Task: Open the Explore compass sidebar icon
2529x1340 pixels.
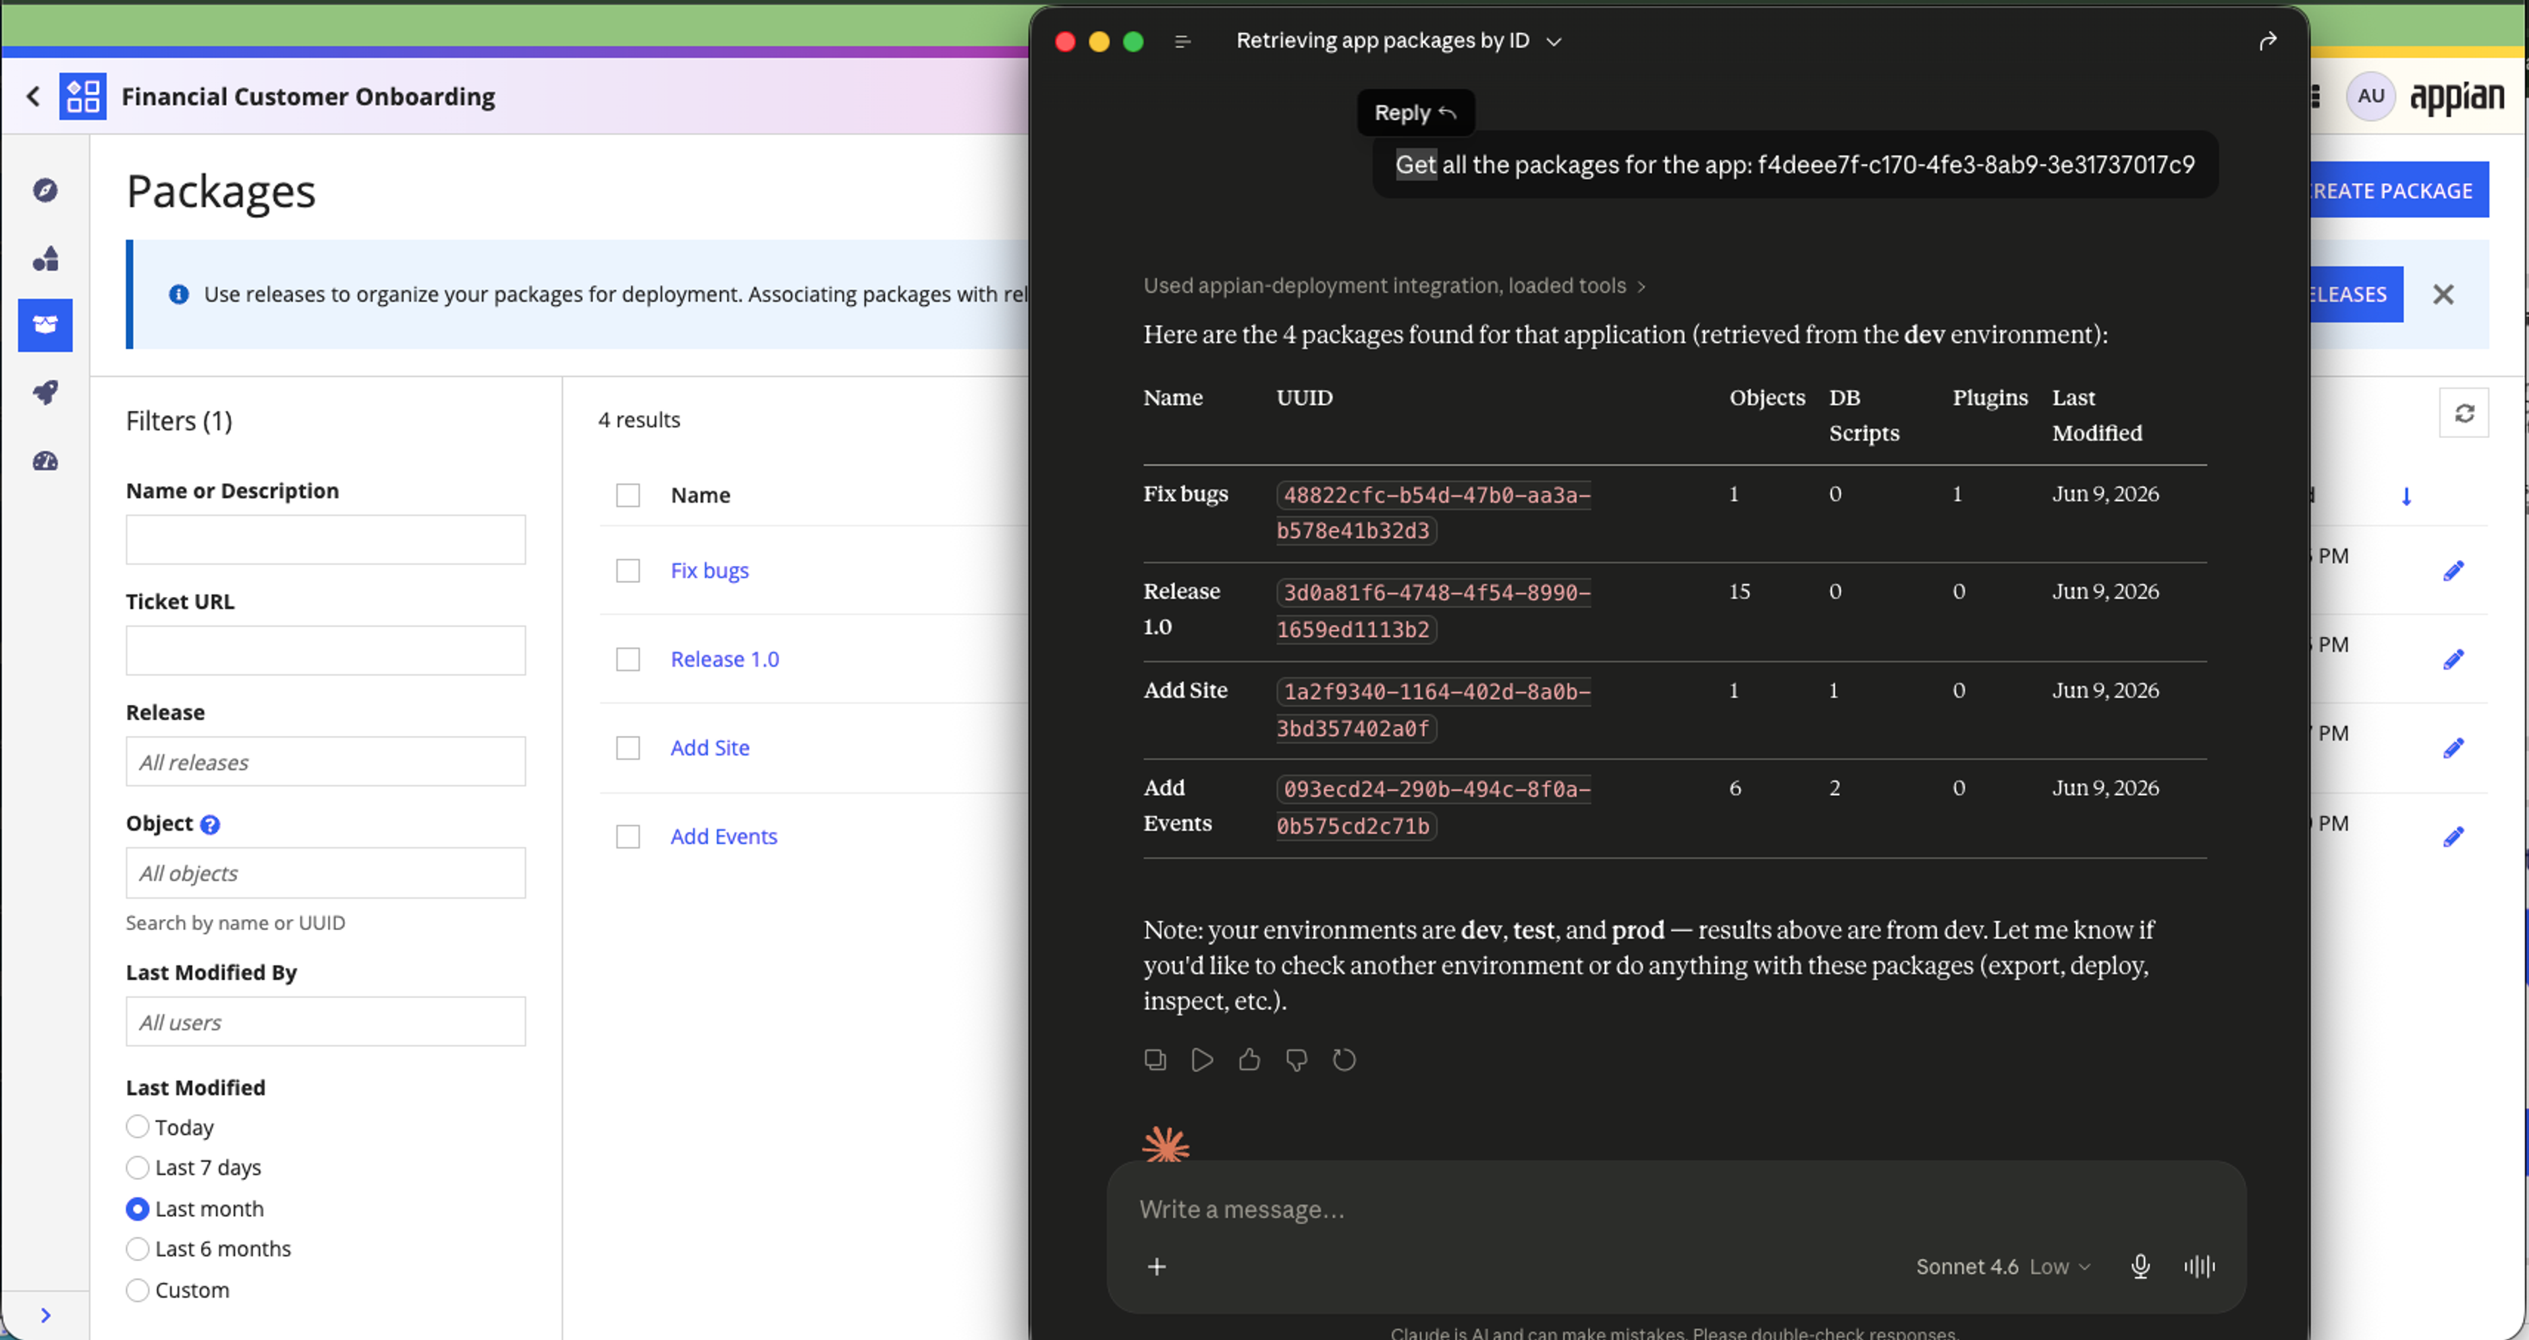Action: pyautogui.click(x=45, y=190)
